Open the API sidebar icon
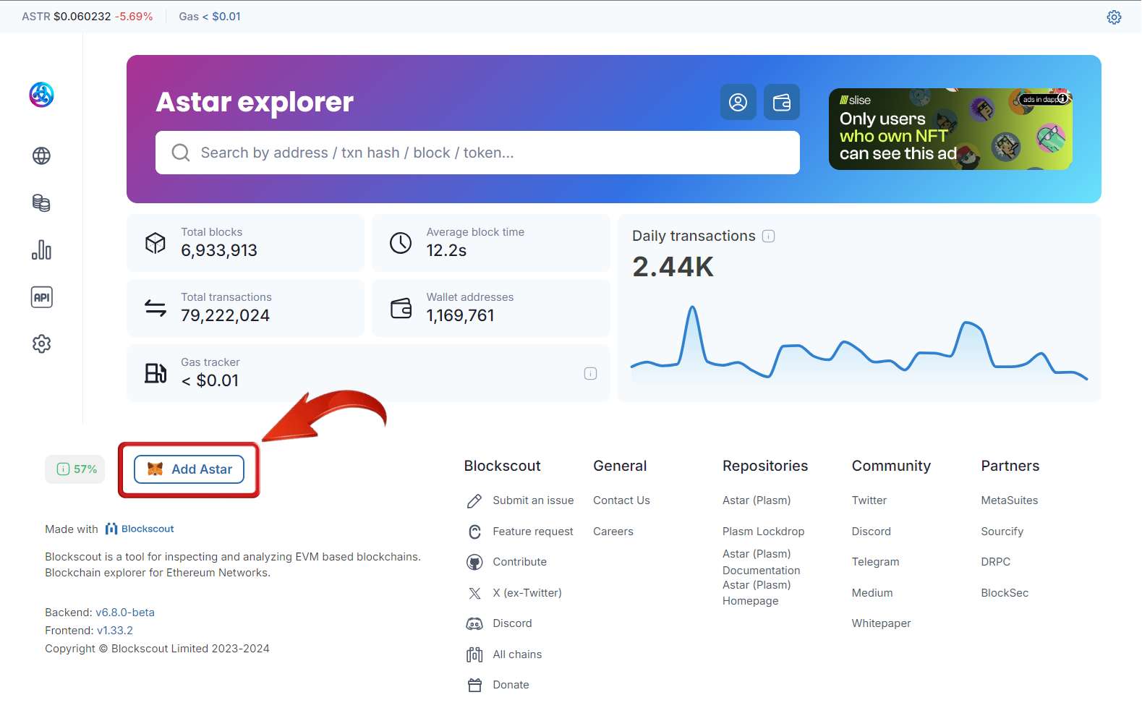This screenshot has width=1142, height=708. coord(41,297)
